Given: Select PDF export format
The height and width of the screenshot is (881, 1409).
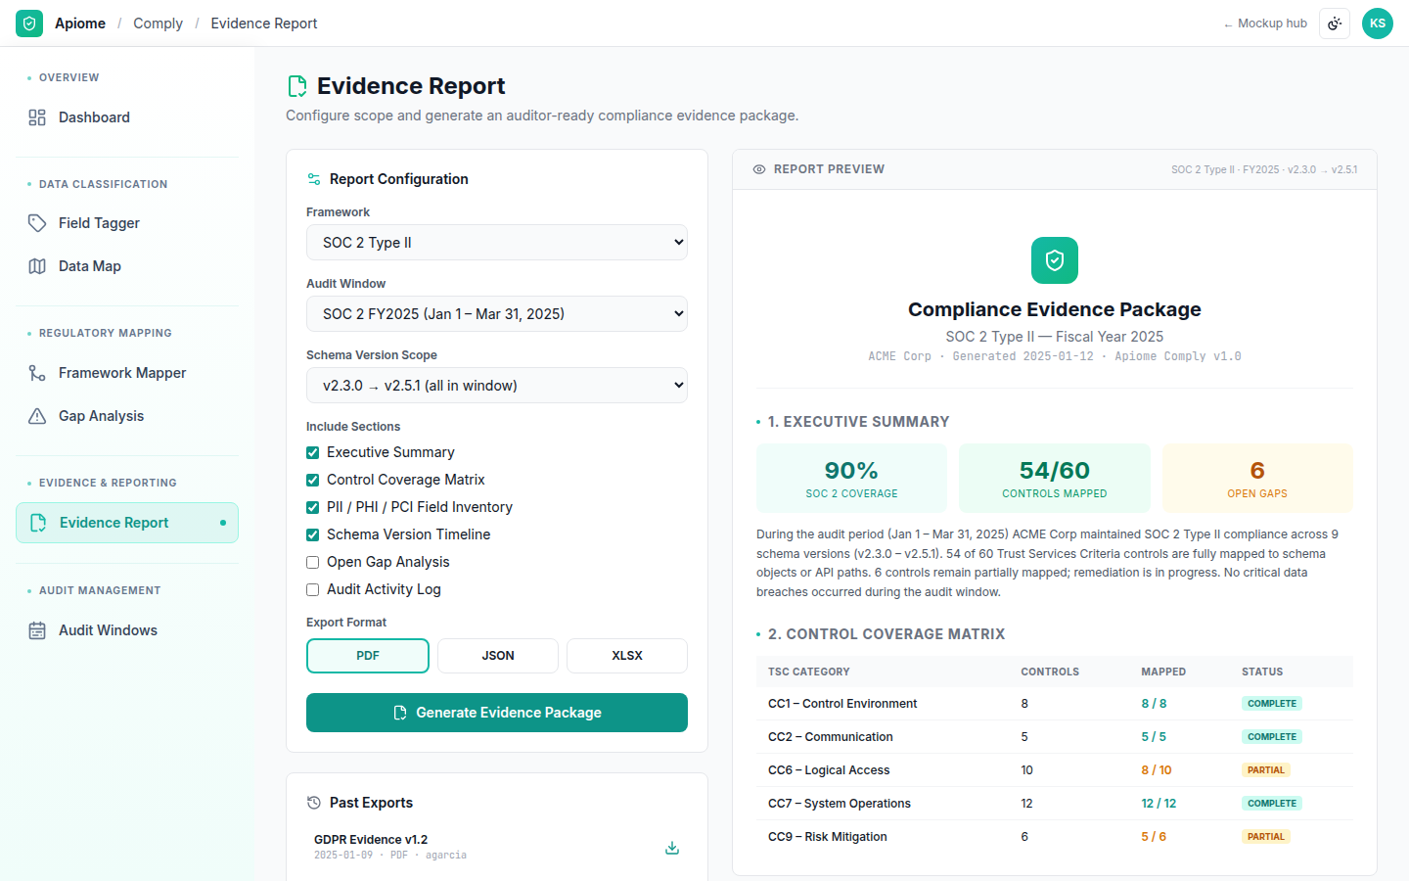Looking at the screenshot, I should coord(368,656).
